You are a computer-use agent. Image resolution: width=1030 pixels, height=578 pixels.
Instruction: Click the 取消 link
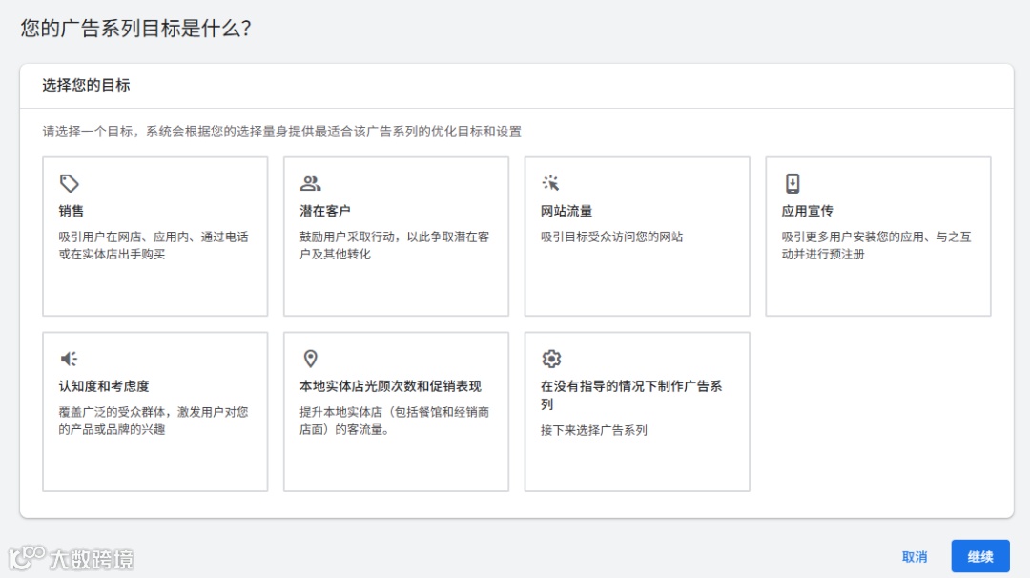(915, 557)
